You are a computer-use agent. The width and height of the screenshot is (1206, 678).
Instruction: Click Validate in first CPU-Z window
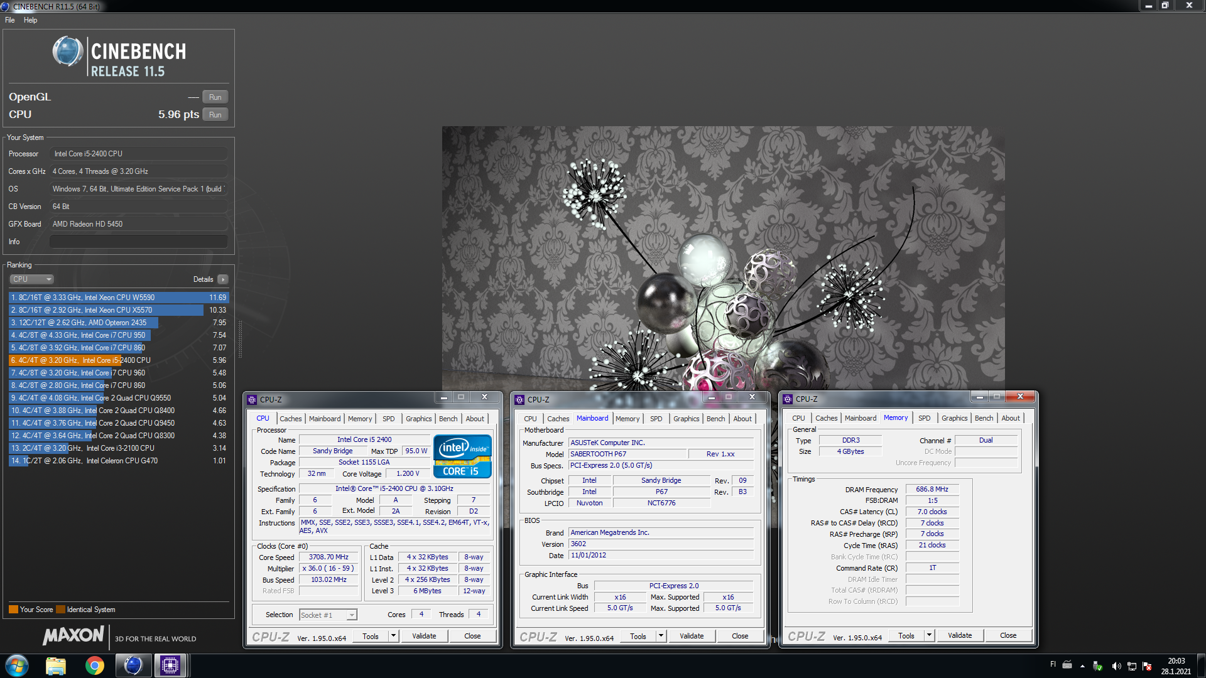[424, 636]
